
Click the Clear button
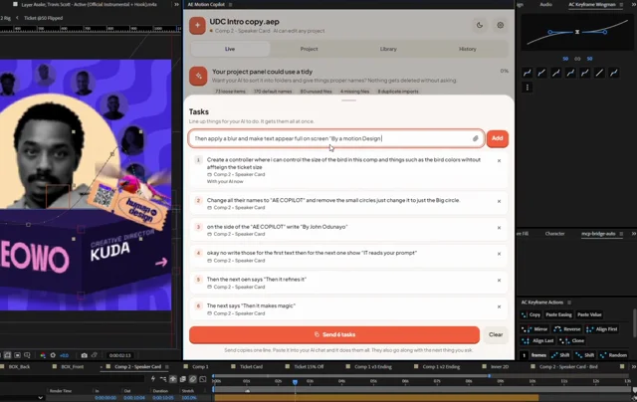point(496,334)
